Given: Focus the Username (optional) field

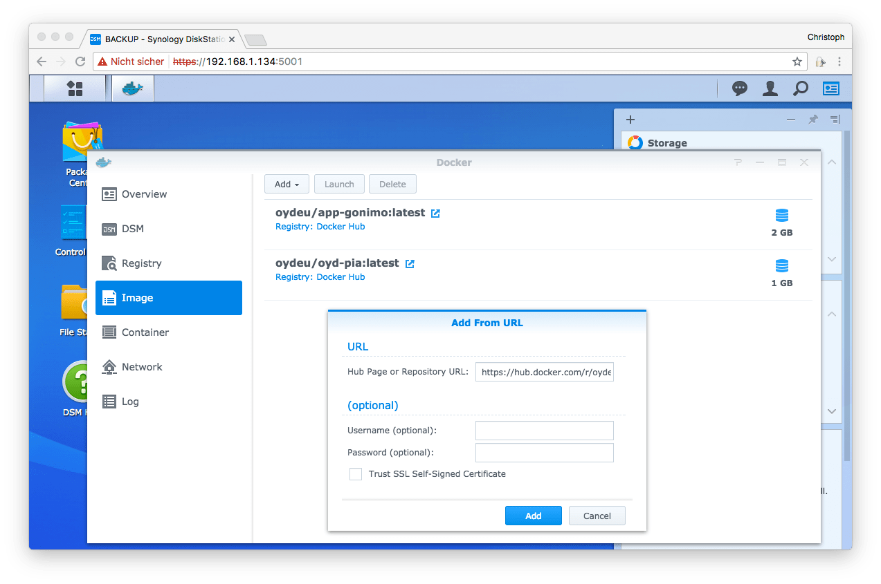Looking at the screenshot, I should pyautogui.click(x=544, y=431).
